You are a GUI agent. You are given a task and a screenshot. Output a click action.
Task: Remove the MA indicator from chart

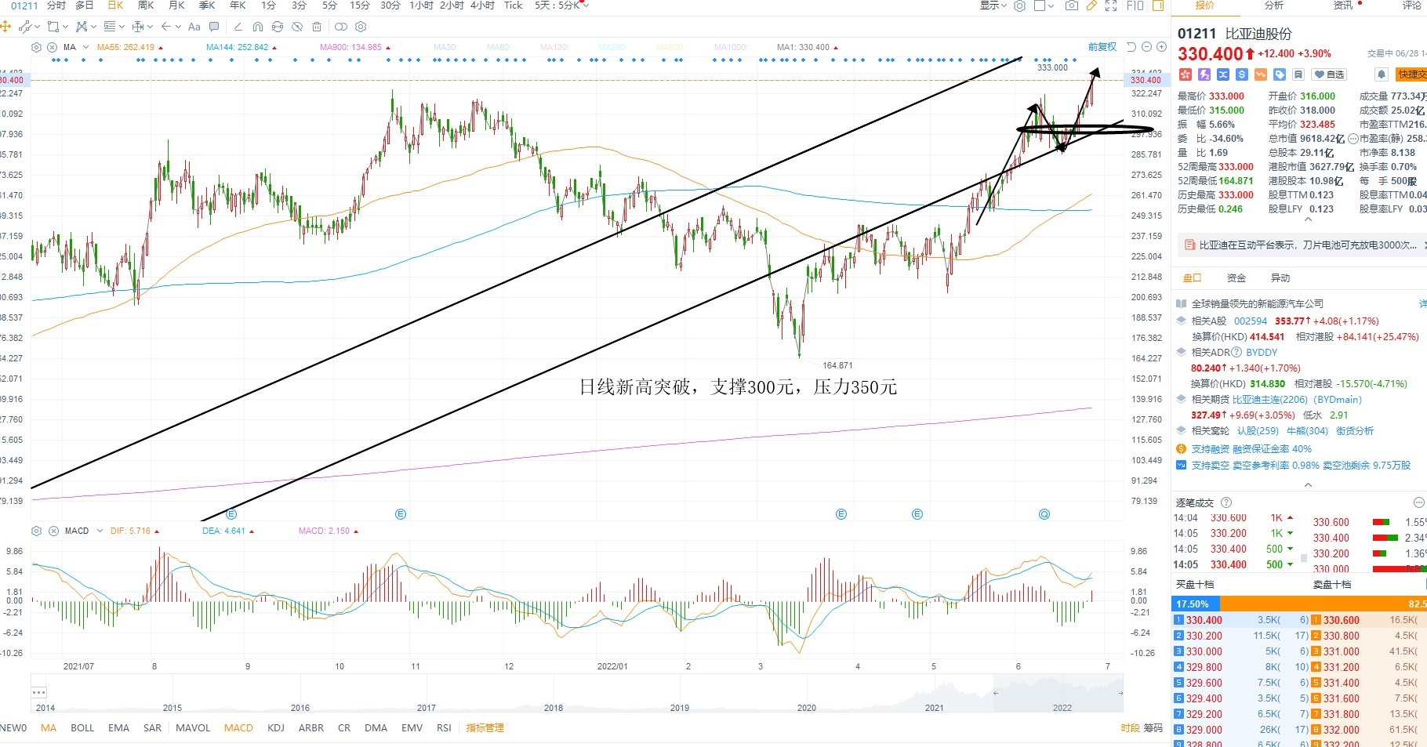click(53, 47)
